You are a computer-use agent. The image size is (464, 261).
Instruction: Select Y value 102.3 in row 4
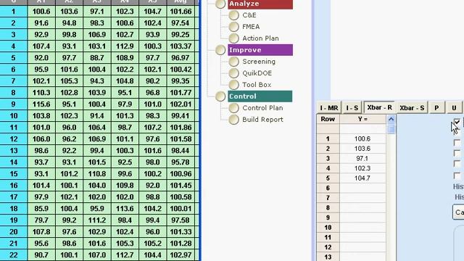362,168
